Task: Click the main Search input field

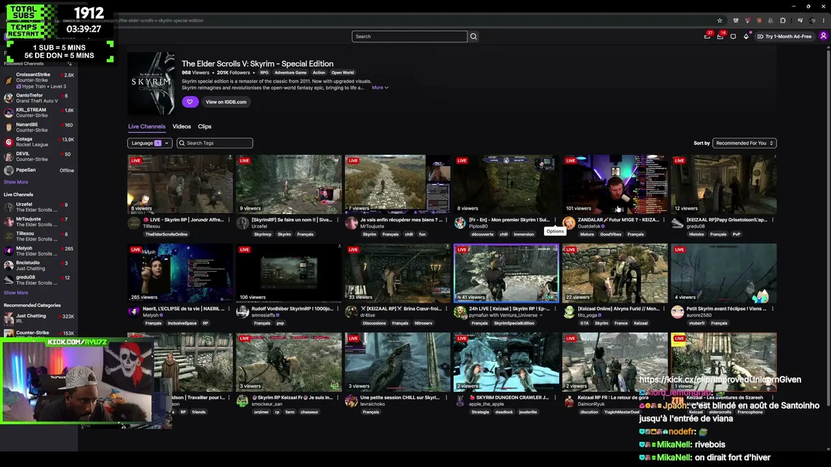Action: point(409,36)
